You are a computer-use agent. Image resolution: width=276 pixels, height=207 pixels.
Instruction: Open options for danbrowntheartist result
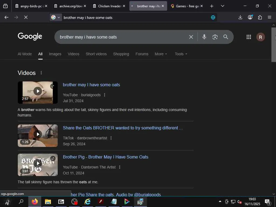click(111, 138)
